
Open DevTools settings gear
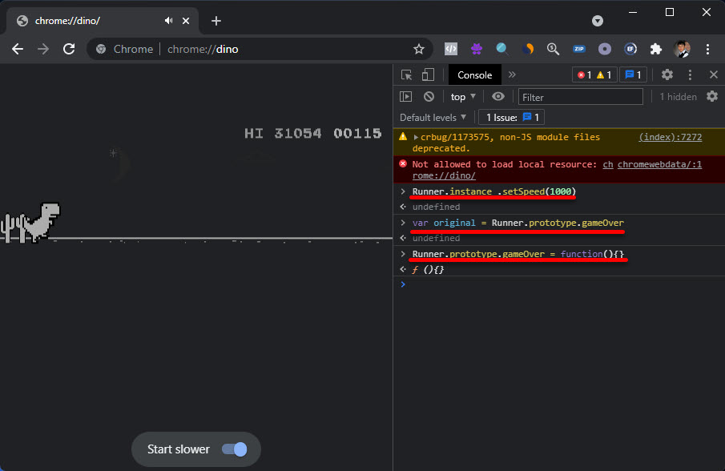667,74
